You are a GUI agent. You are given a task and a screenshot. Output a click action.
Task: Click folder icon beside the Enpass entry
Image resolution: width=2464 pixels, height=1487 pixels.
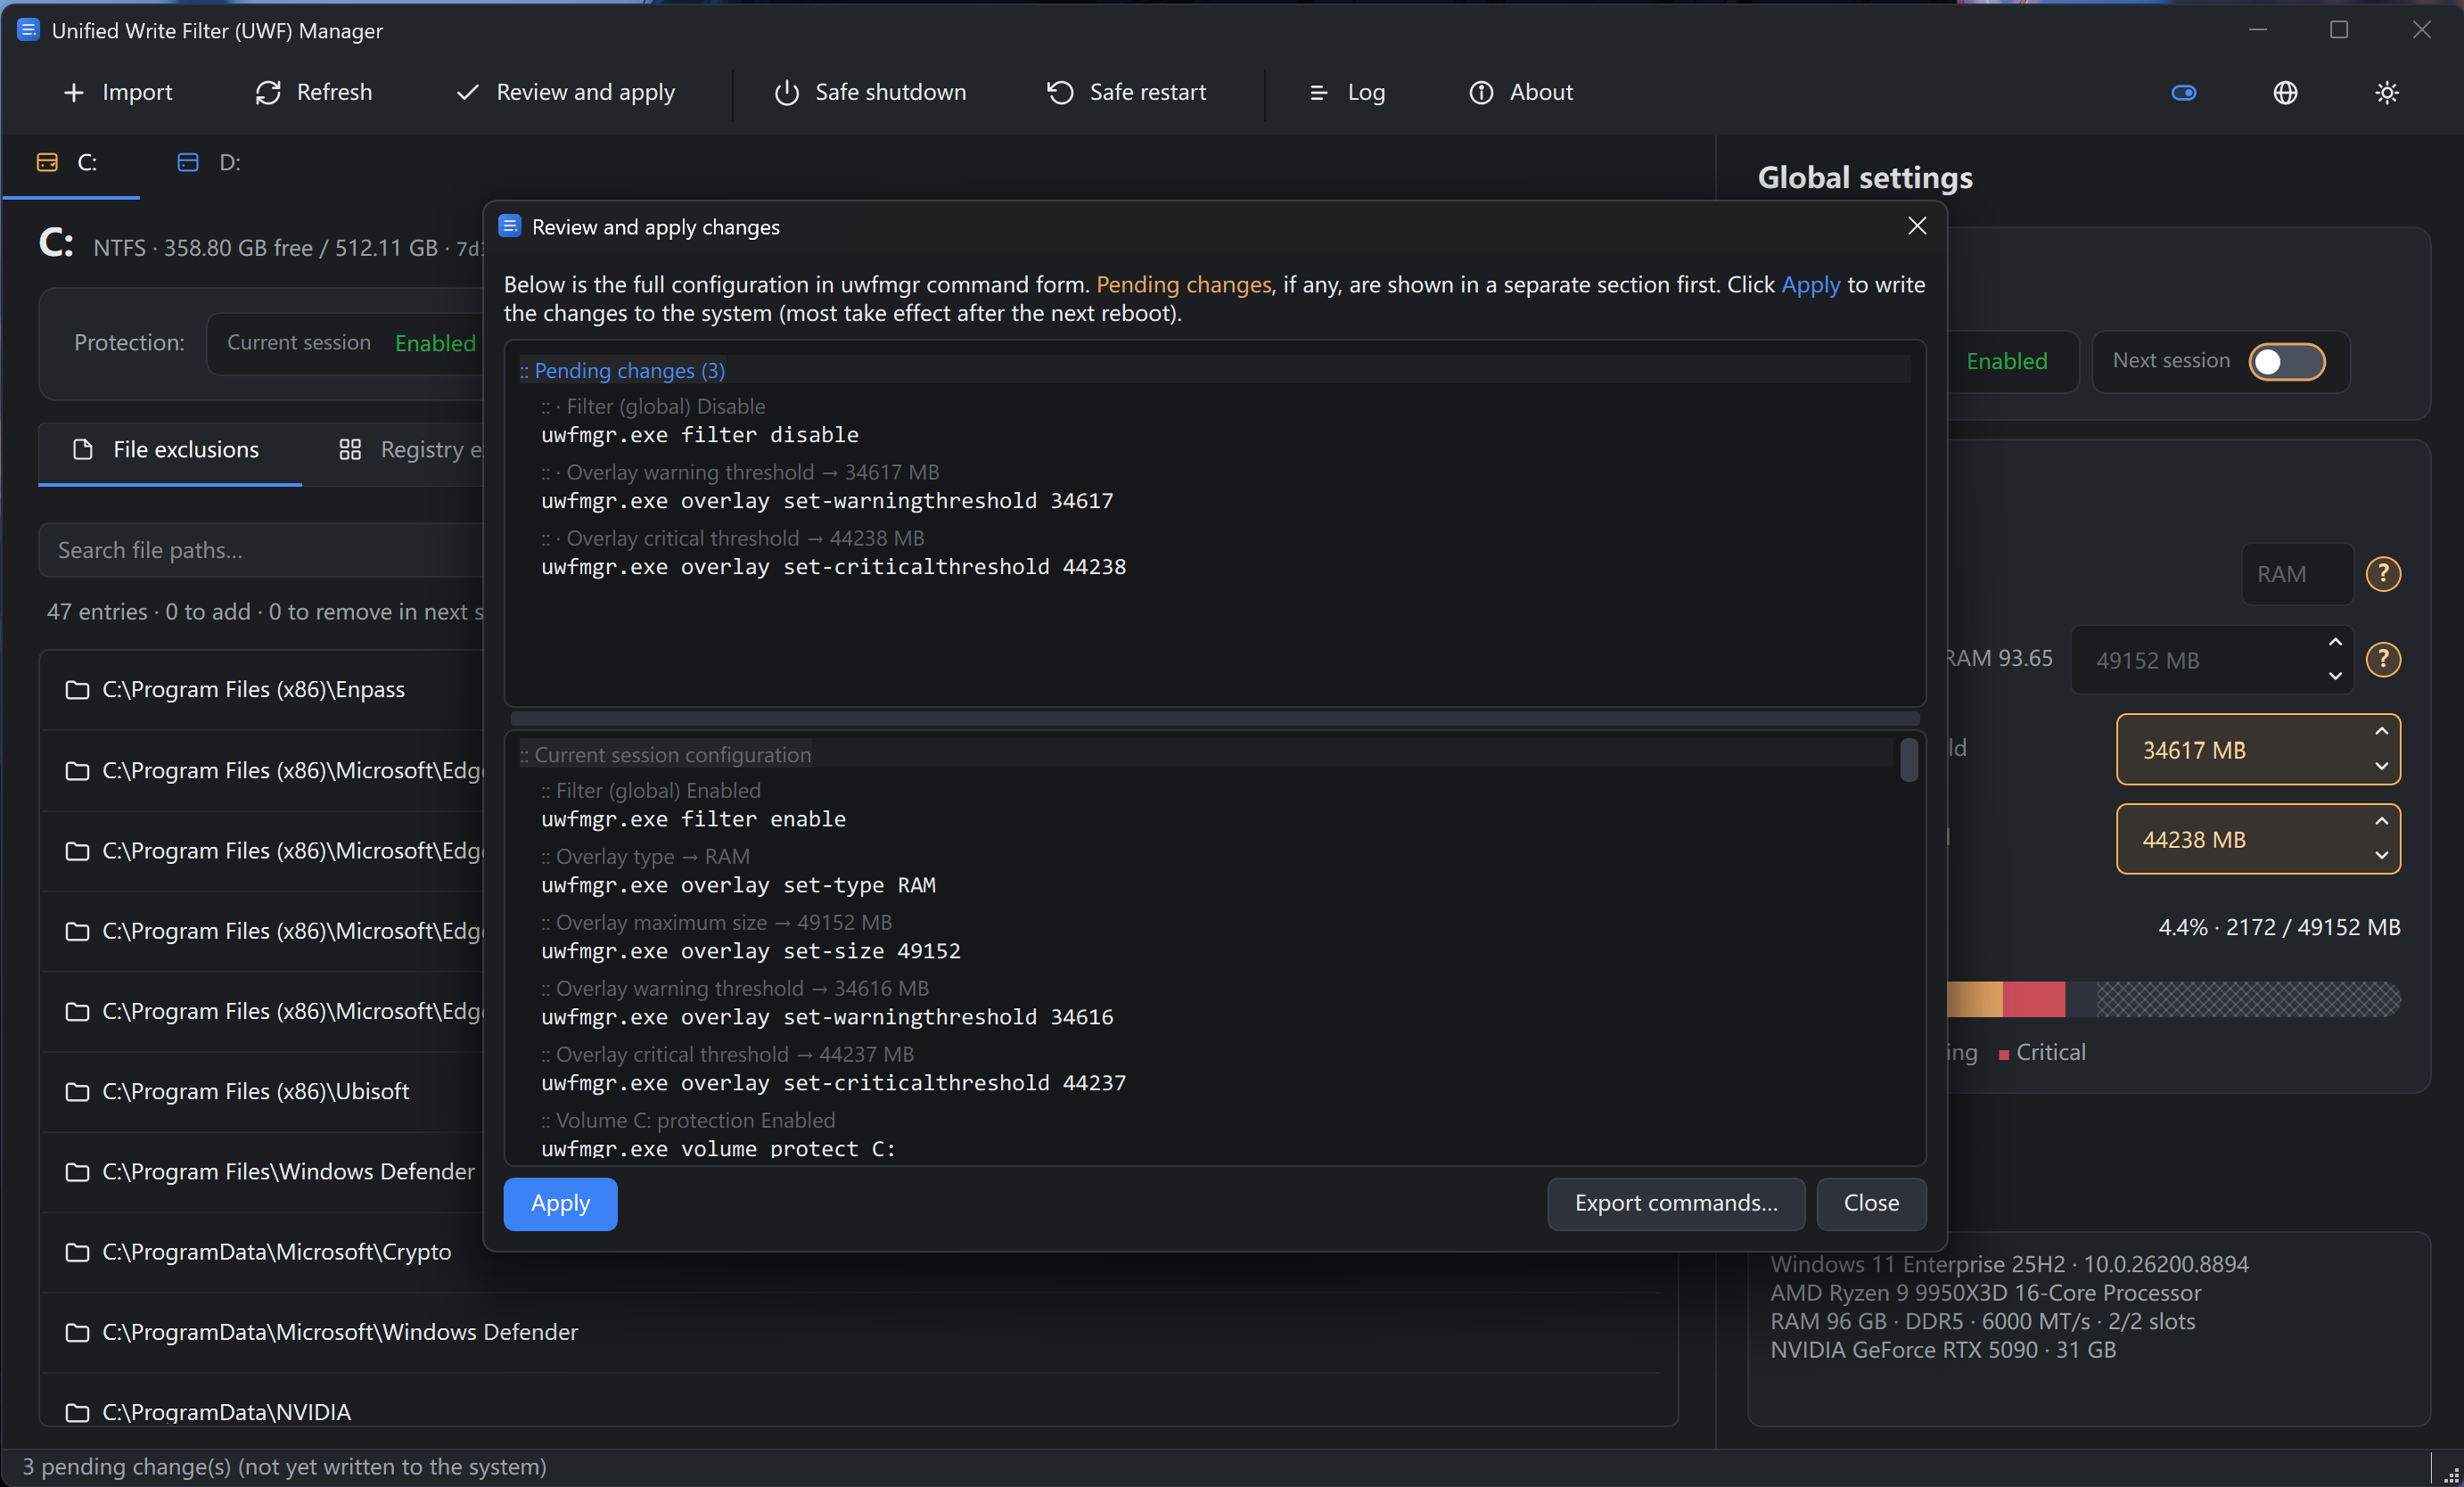77,690
